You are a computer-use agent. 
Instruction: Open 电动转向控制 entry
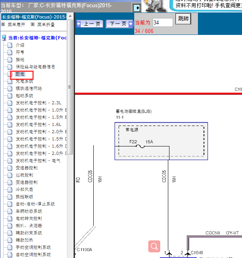[29, 219]
